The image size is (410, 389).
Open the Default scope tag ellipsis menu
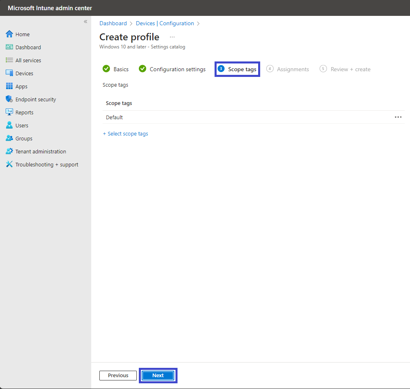click(x=398, y=117)
